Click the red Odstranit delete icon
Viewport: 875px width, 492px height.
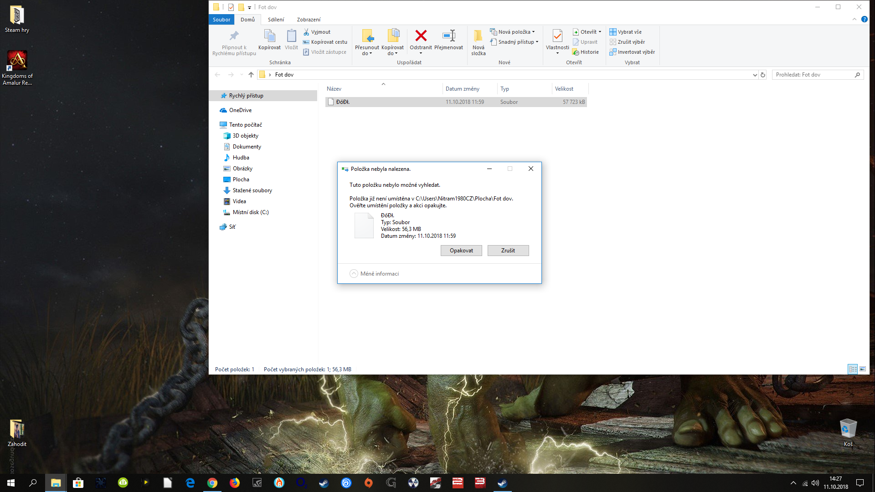[x=421, y=36]
